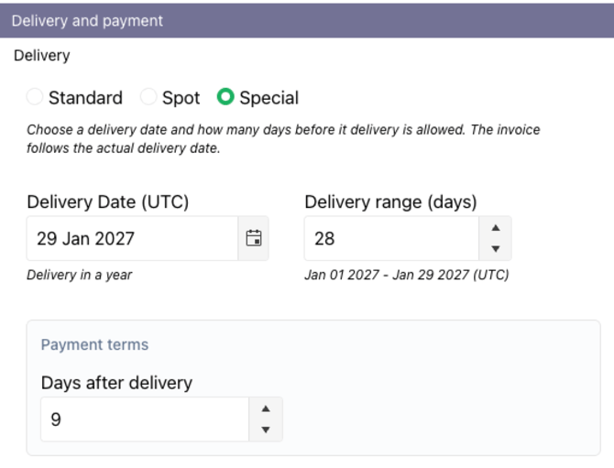Click the Delivery section label
This screenshot has width=614, height=468.
41,56
